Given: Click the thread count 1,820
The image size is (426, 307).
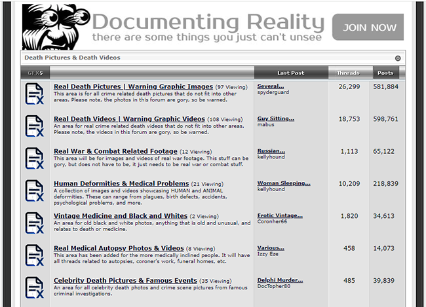Looking at the screenshot, I should [x=349, y=216].
